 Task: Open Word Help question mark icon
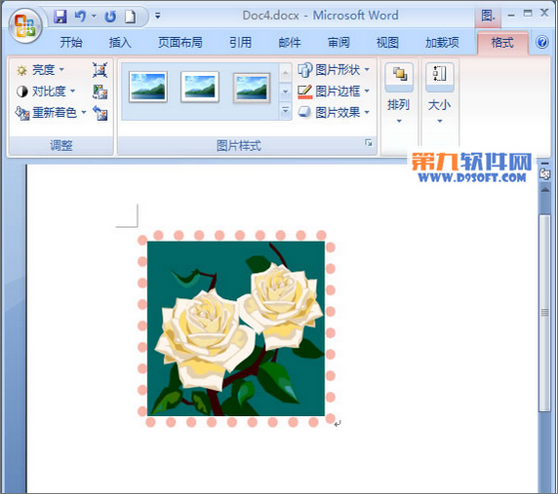(542, 42)
